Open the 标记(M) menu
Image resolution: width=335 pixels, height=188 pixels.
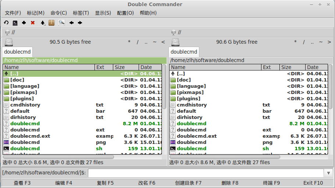(36, 13)
